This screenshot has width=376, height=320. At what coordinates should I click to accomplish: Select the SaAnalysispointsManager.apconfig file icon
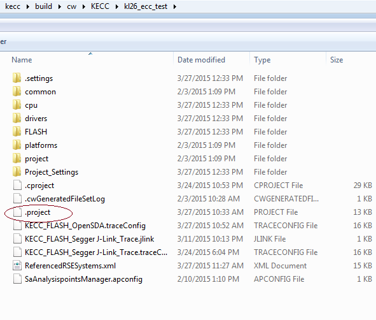pos(17,279)
